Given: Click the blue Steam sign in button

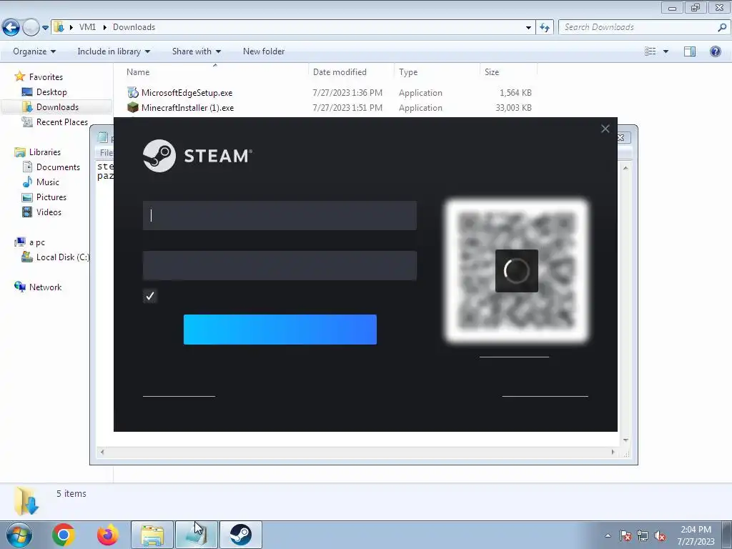Looking at the screenshot, I should click(280, 330).
